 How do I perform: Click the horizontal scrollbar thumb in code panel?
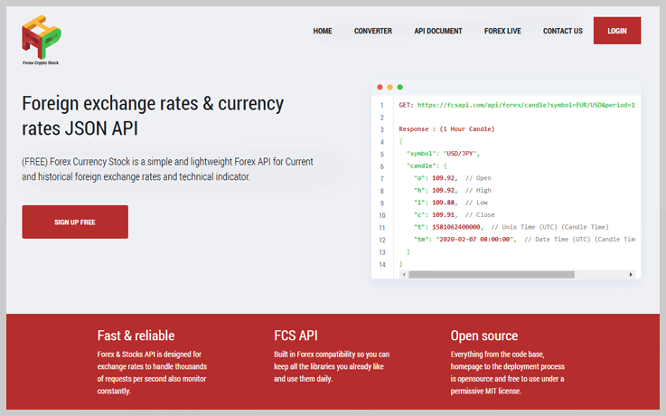coord(492,275)
